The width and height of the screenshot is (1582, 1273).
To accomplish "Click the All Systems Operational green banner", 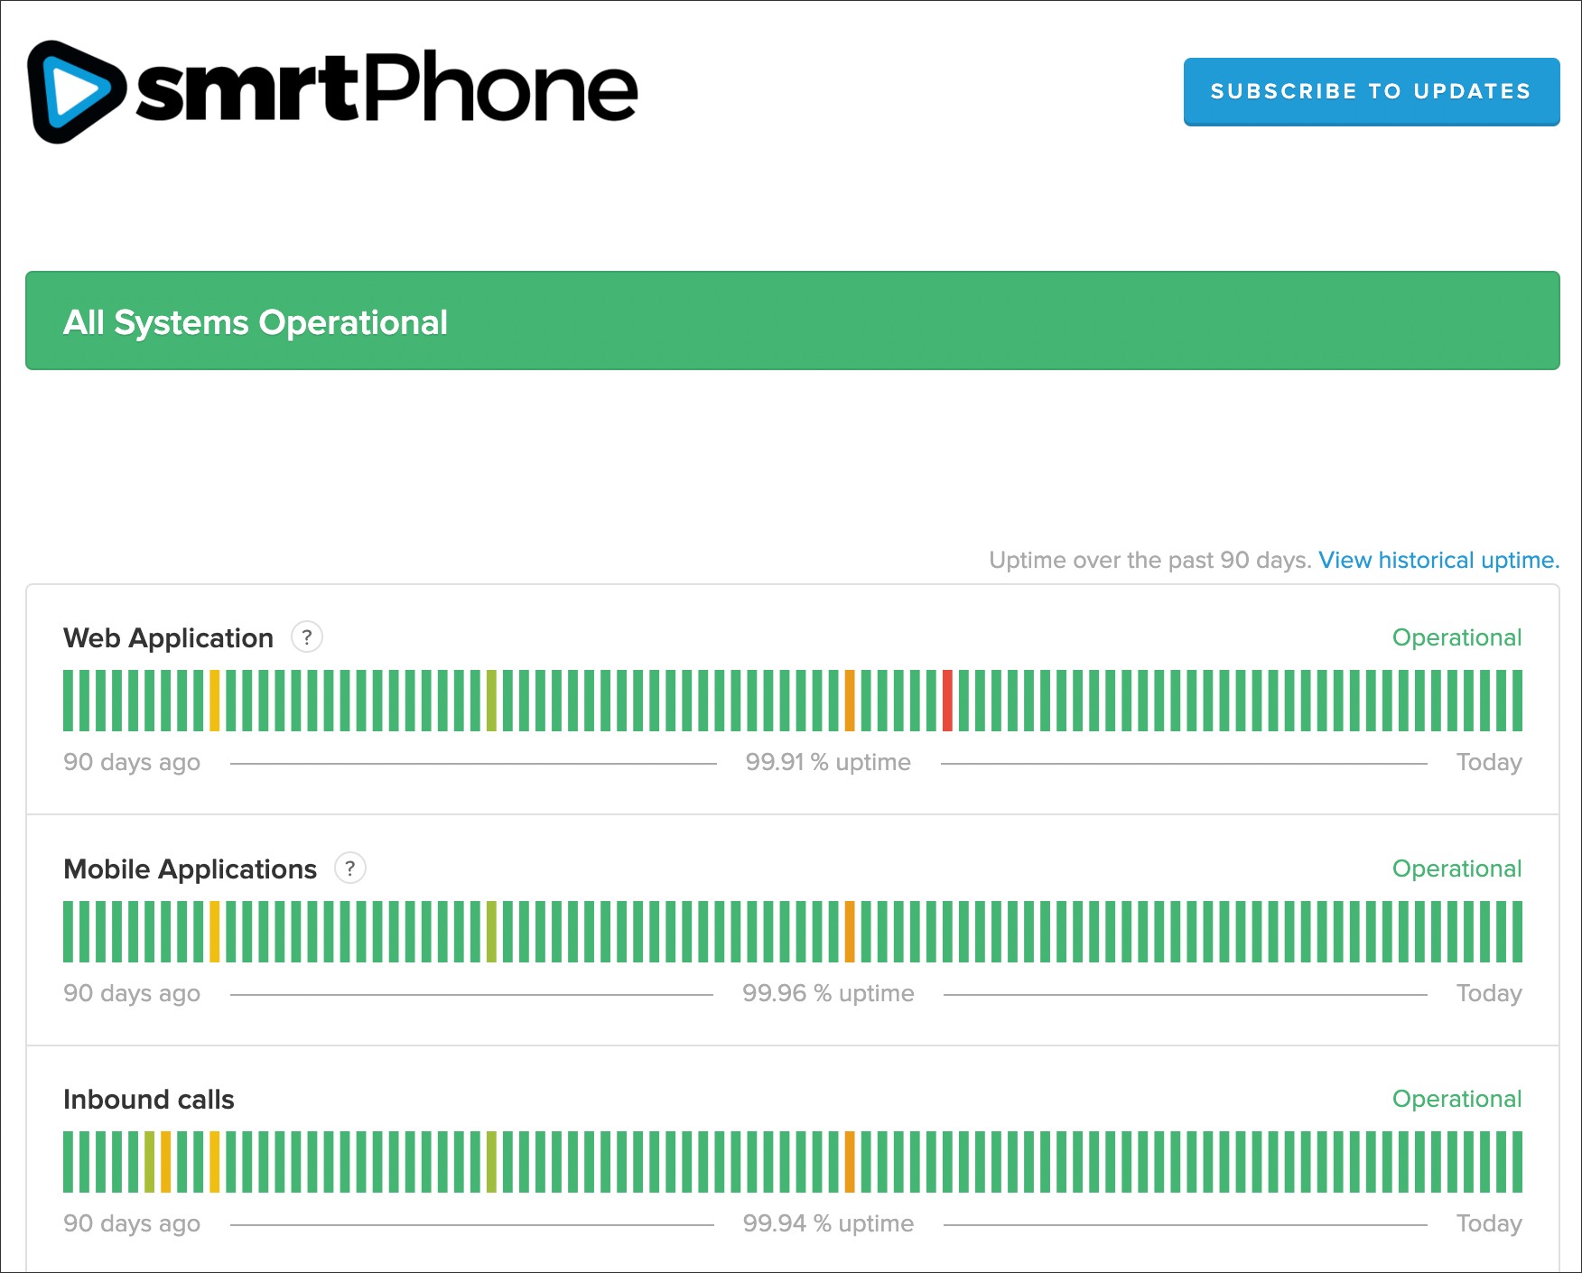I will click(792, 321).
